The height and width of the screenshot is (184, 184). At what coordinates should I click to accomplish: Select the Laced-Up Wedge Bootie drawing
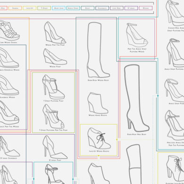pos(99,138)
